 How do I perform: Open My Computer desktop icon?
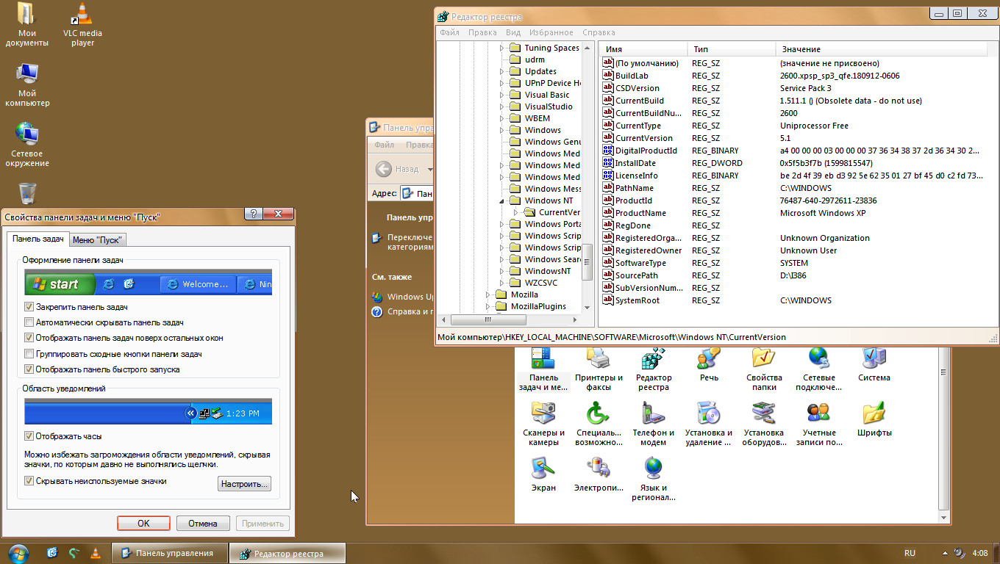27,84
